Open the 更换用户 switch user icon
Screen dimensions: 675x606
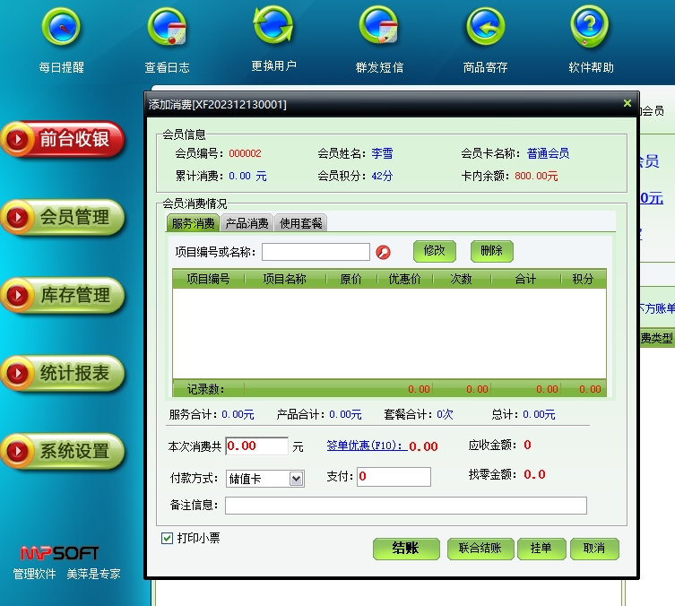pyautogui.click(x=273, y=27)
